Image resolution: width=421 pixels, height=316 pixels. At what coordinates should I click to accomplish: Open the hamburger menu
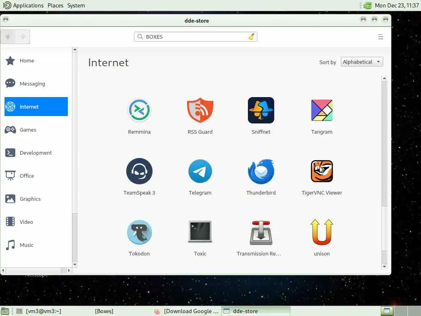[380, 37]
